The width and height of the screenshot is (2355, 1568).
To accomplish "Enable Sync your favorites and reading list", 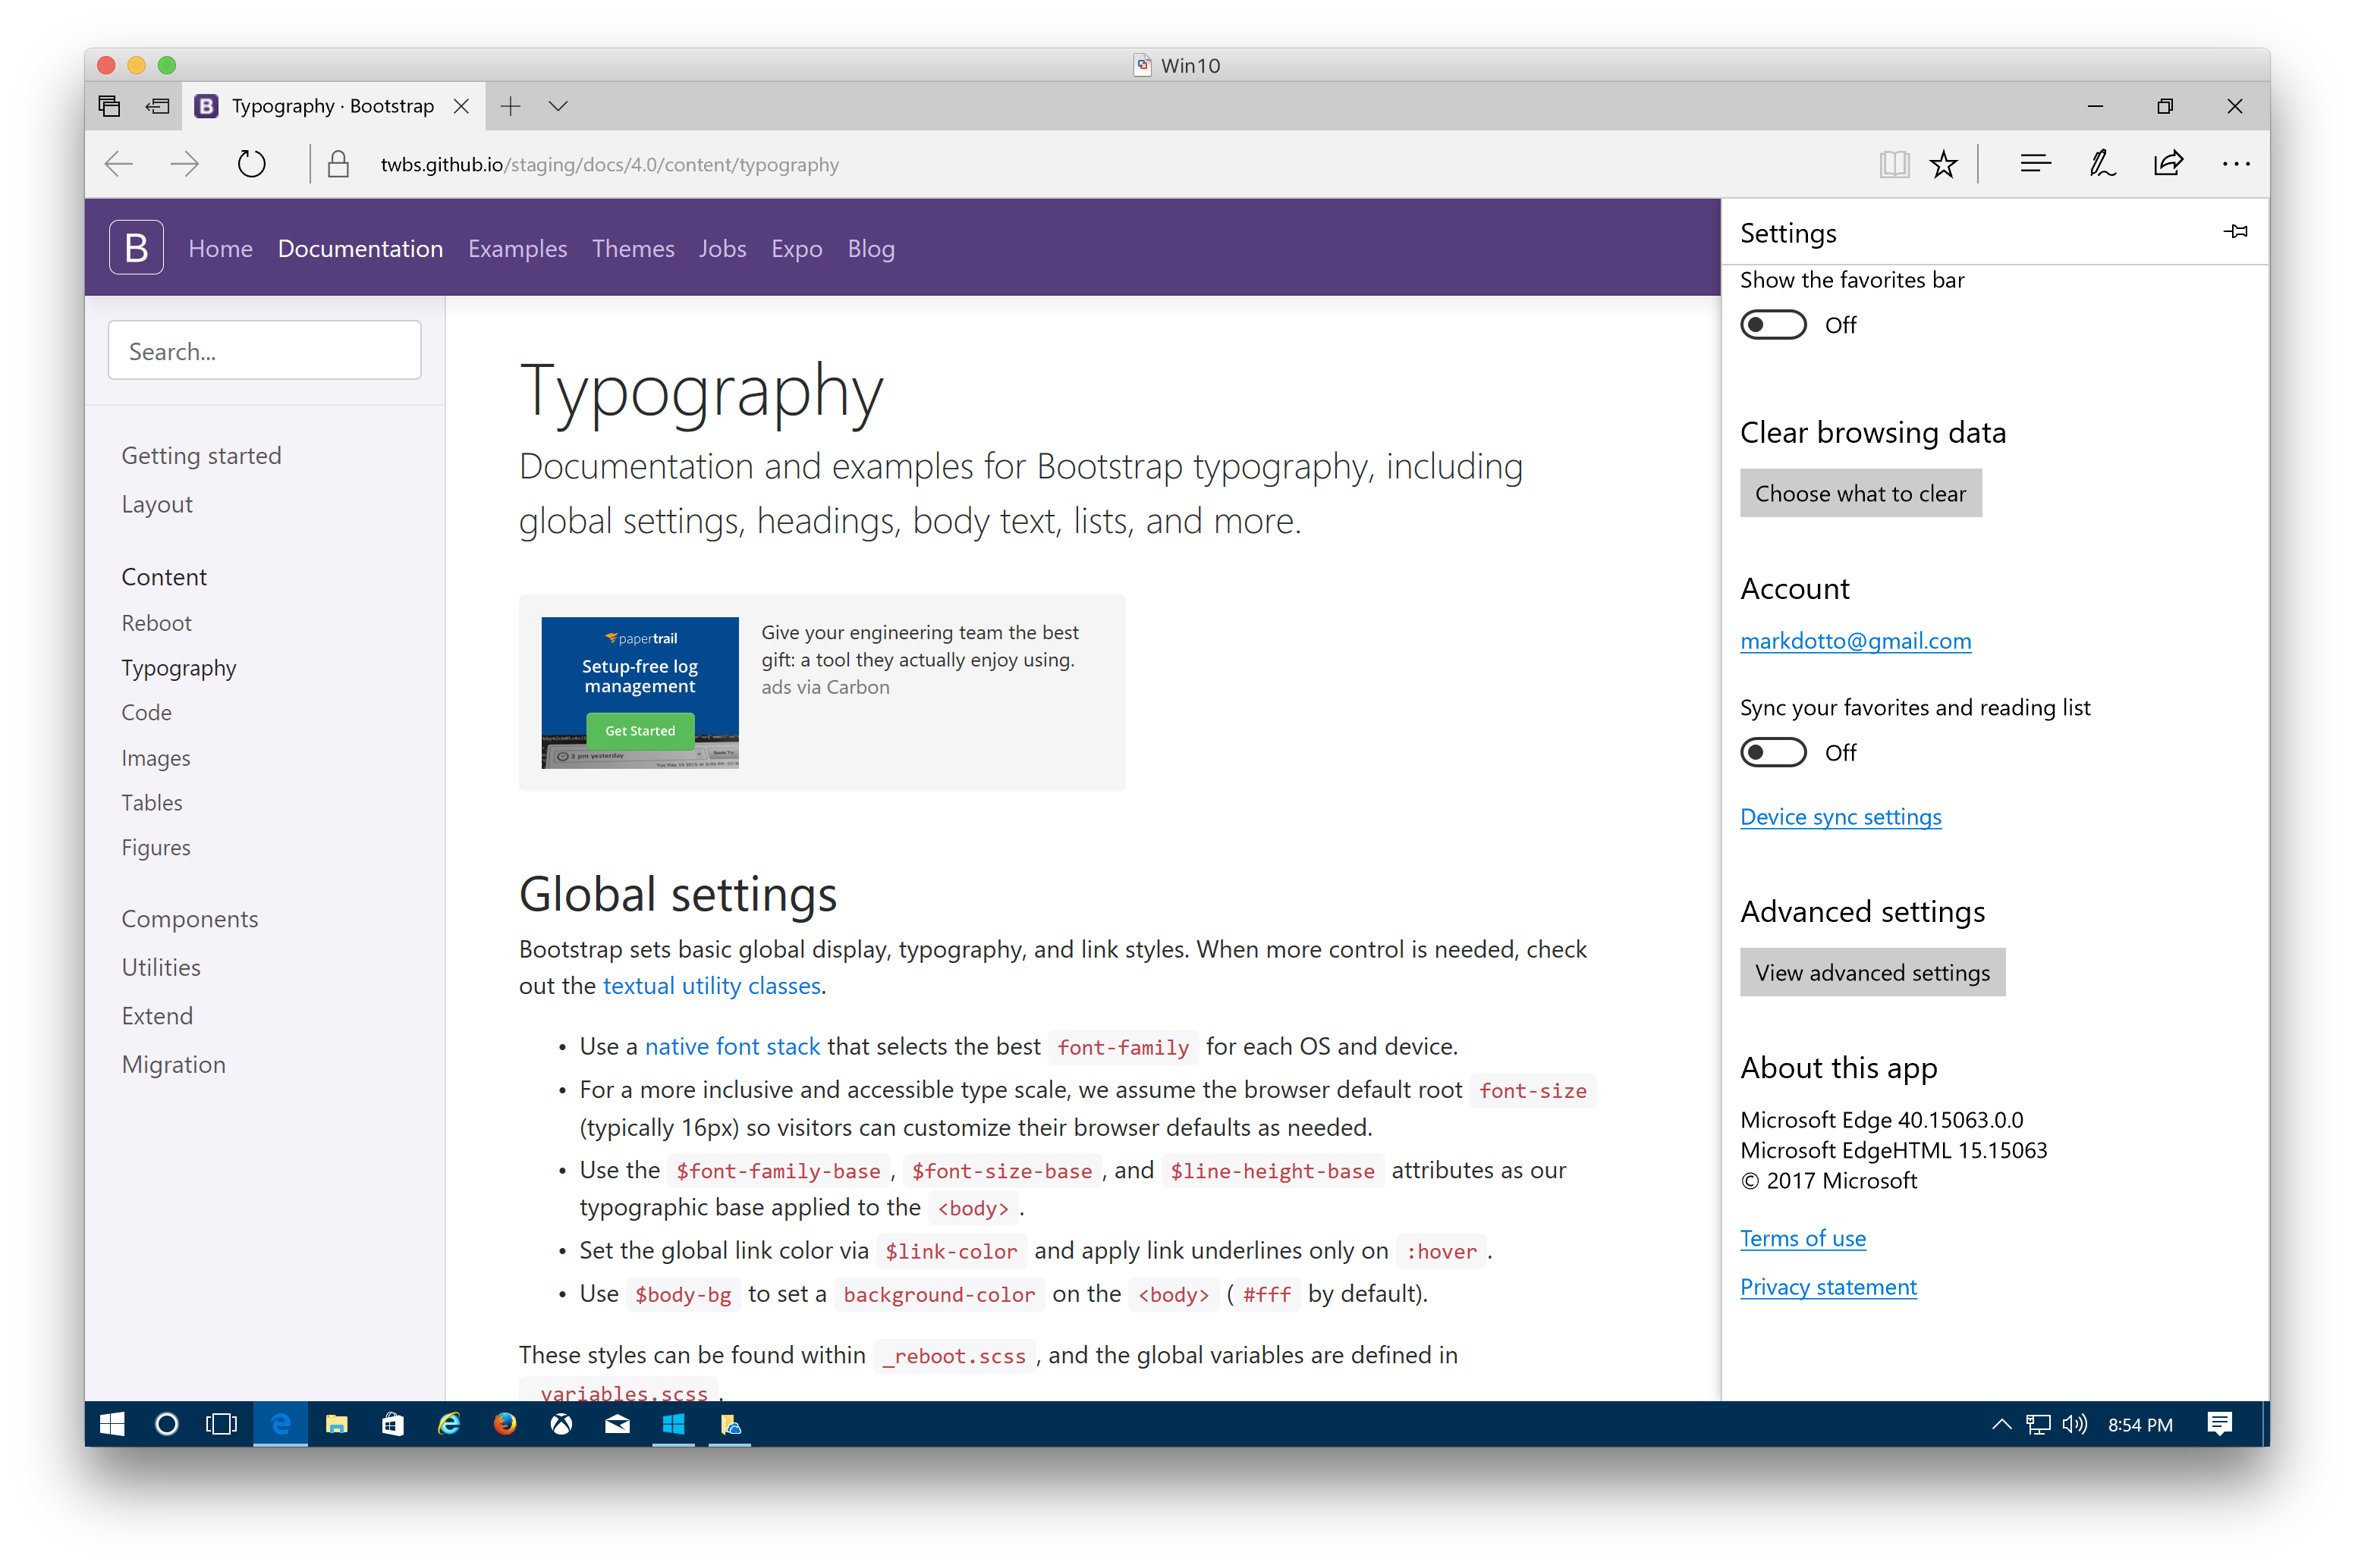I will (x=1773, y=752).
